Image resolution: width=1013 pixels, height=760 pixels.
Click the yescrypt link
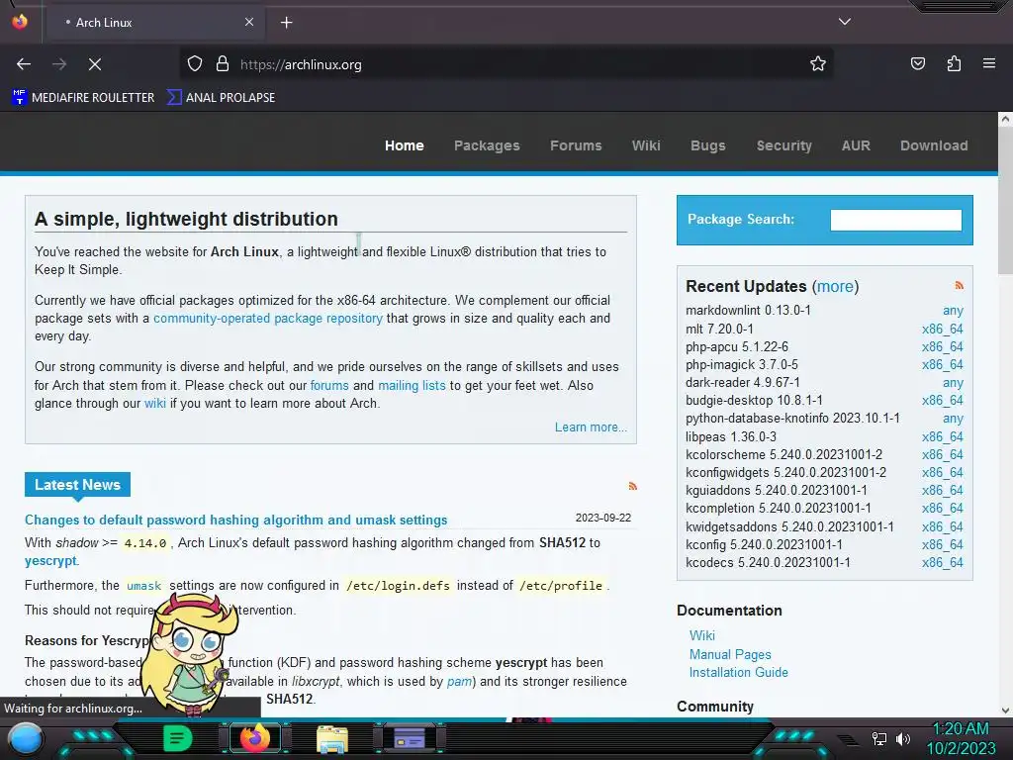[x=50, y=560]
